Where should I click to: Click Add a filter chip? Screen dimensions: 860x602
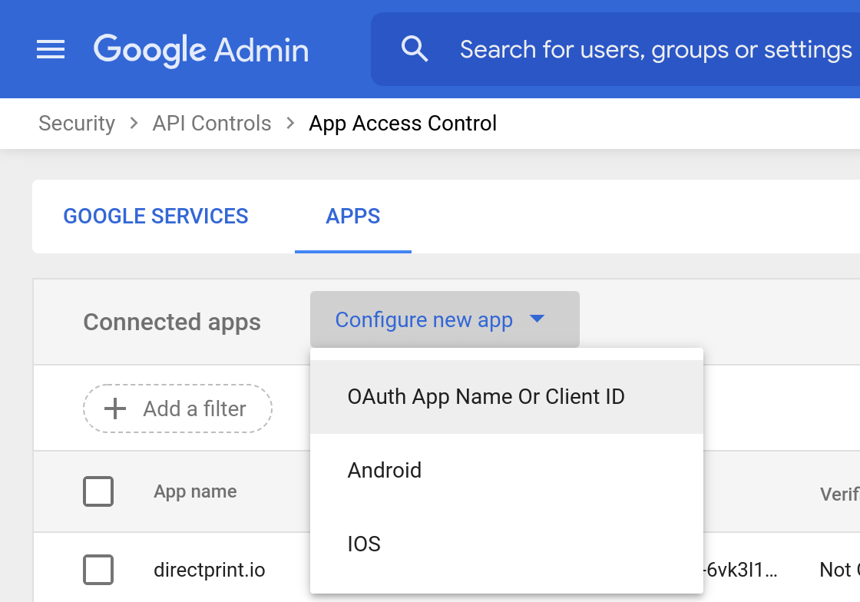177,409
